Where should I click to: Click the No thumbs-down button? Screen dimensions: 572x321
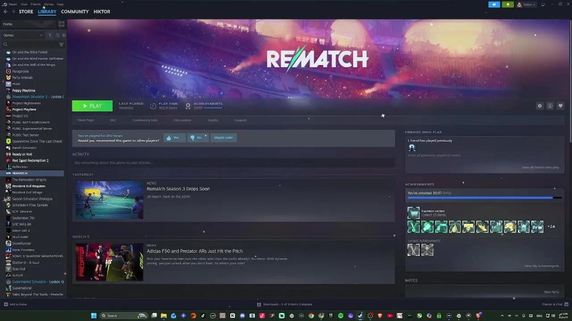point(197,137)
